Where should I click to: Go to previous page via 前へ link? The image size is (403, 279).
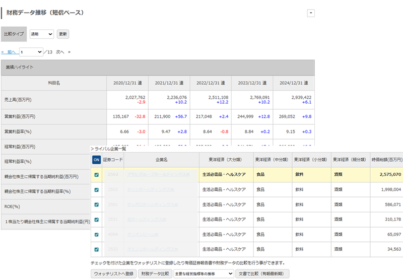[x=11, y=52]
